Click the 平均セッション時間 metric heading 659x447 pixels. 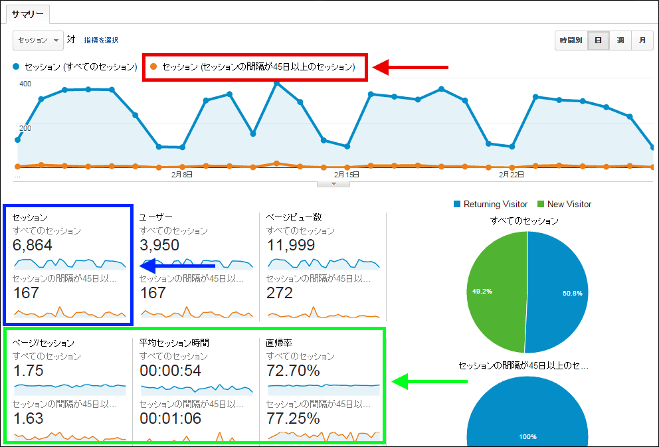[x=175, y=343]
